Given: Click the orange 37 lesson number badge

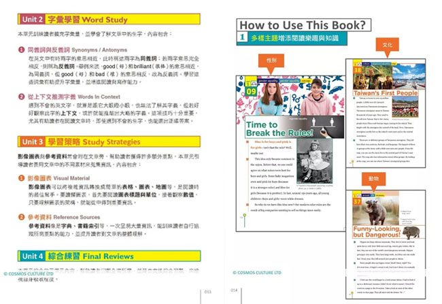Looking at the screenshot, I should [357, 201].
